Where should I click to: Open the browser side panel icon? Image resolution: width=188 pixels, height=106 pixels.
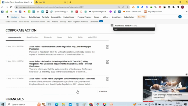[178, 7]
